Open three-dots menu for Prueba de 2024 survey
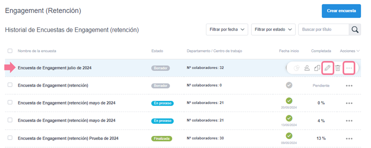 coord(349,138)
